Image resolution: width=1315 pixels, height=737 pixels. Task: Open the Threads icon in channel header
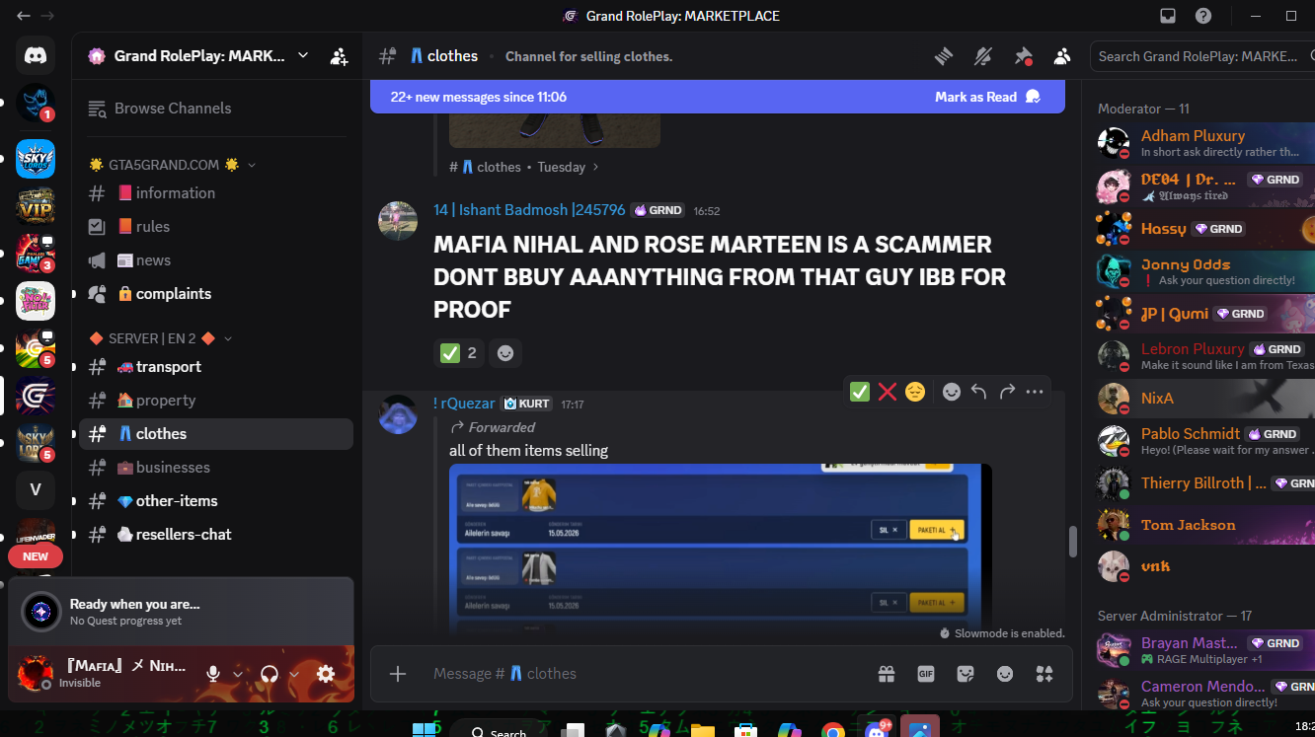pos(944,56)
